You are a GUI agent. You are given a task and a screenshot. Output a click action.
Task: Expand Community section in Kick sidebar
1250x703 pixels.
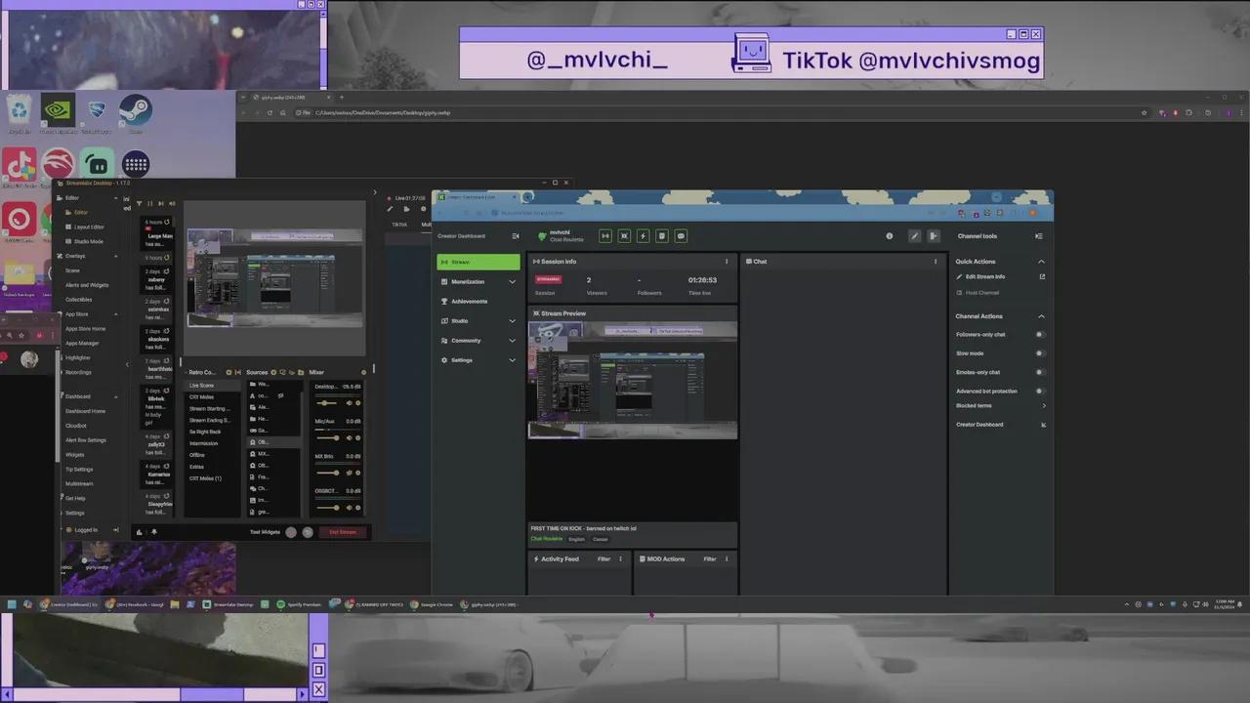(x=512, y=341)
